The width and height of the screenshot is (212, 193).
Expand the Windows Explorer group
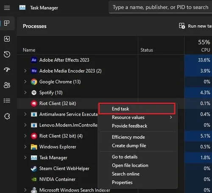(25, 147)
